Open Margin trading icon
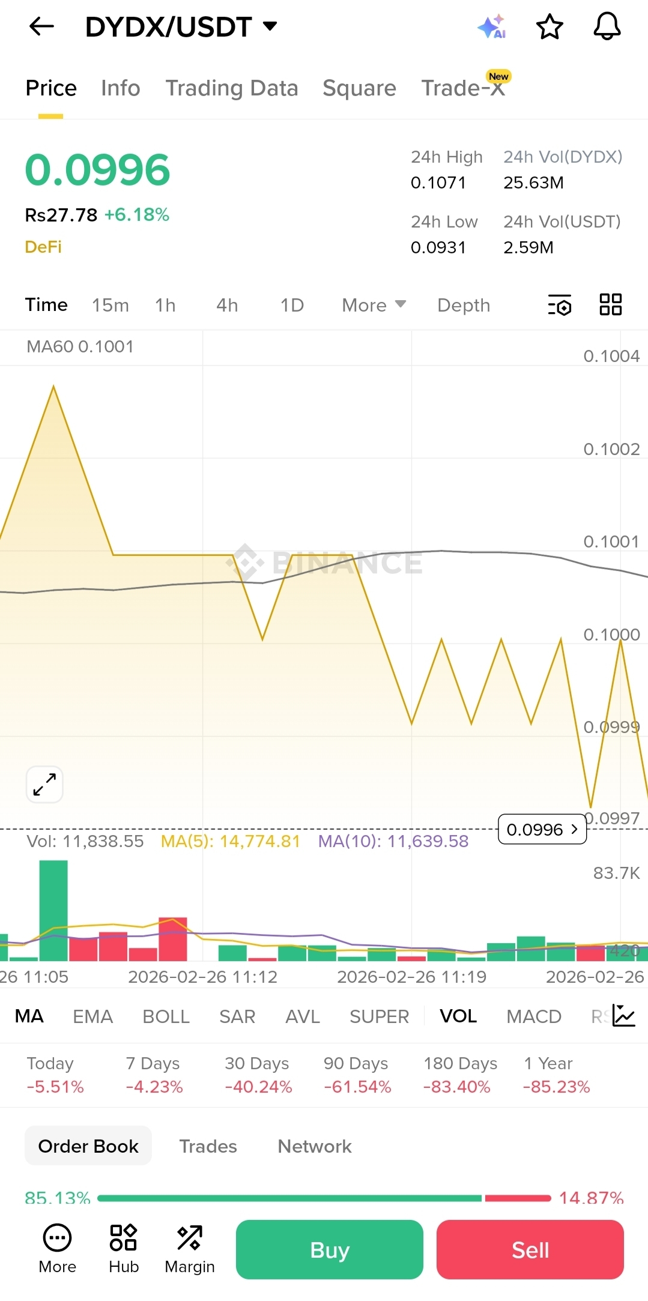 point(190,1249)
